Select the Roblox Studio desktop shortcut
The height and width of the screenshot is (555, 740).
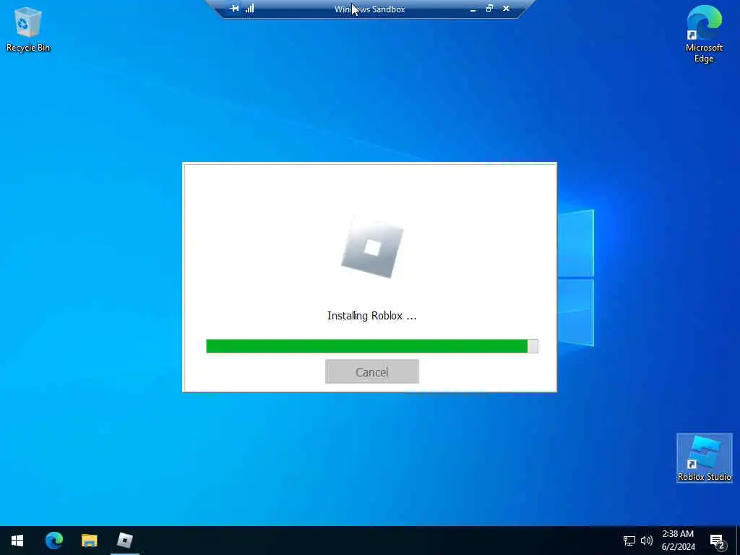click(704, 457)
